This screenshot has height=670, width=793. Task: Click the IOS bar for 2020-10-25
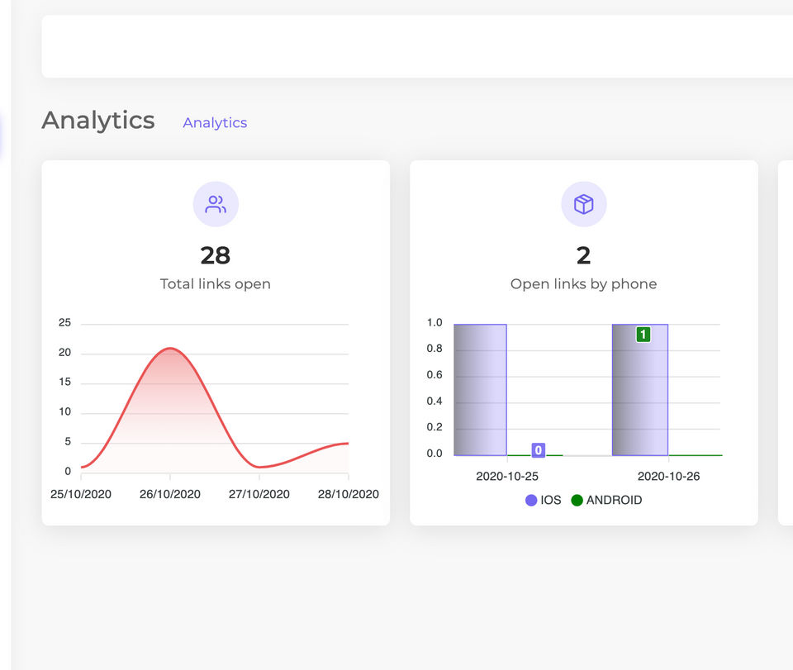click(x=481, y=390)
